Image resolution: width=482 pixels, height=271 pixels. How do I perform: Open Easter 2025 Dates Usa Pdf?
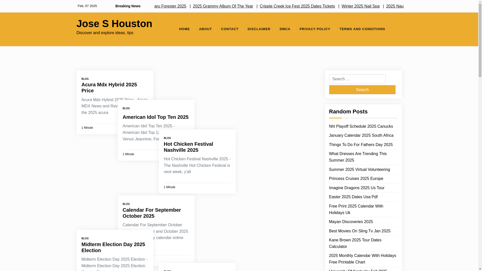point(353,197)
